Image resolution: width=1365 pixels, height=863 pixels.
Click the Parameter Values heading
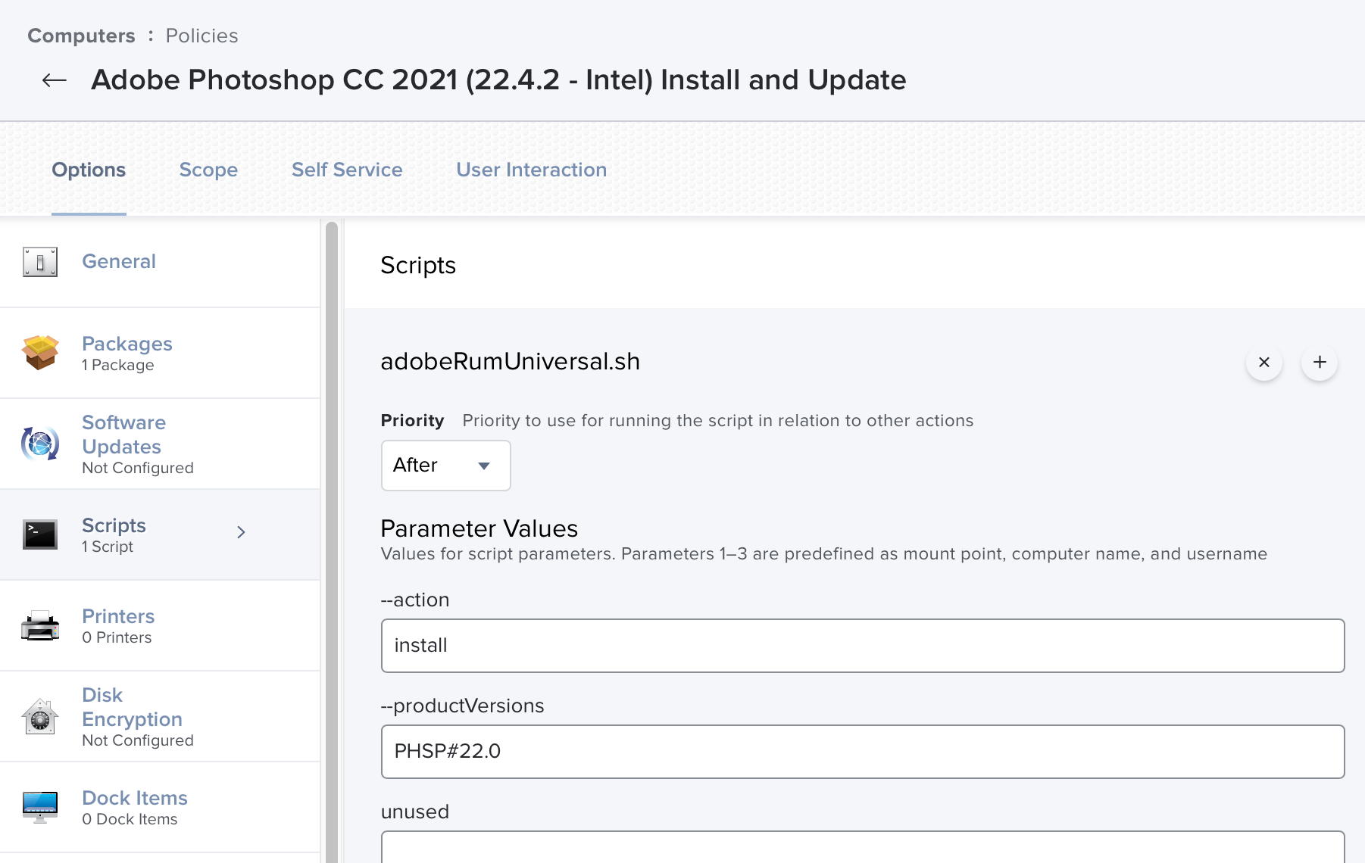pyautogui.click(x=479, y=528)
